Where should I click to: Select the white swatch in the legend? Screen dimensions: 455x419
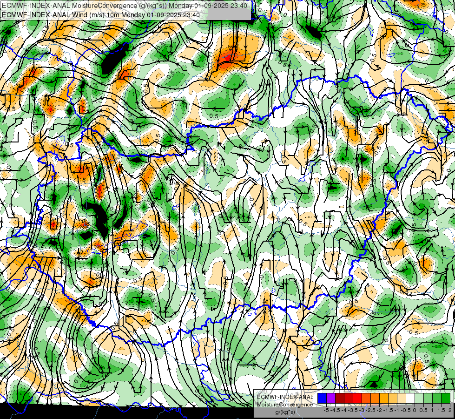[x=410, y=398]
